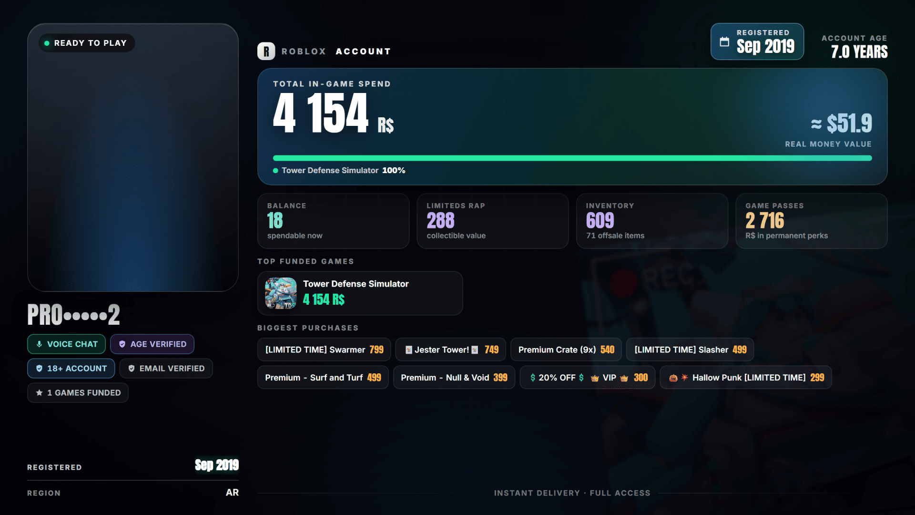Select the [LIMITED TIME] Swarmer 799 purchase
The width and height of the screenshot is (915, 515).
click(x=324, y=350)
